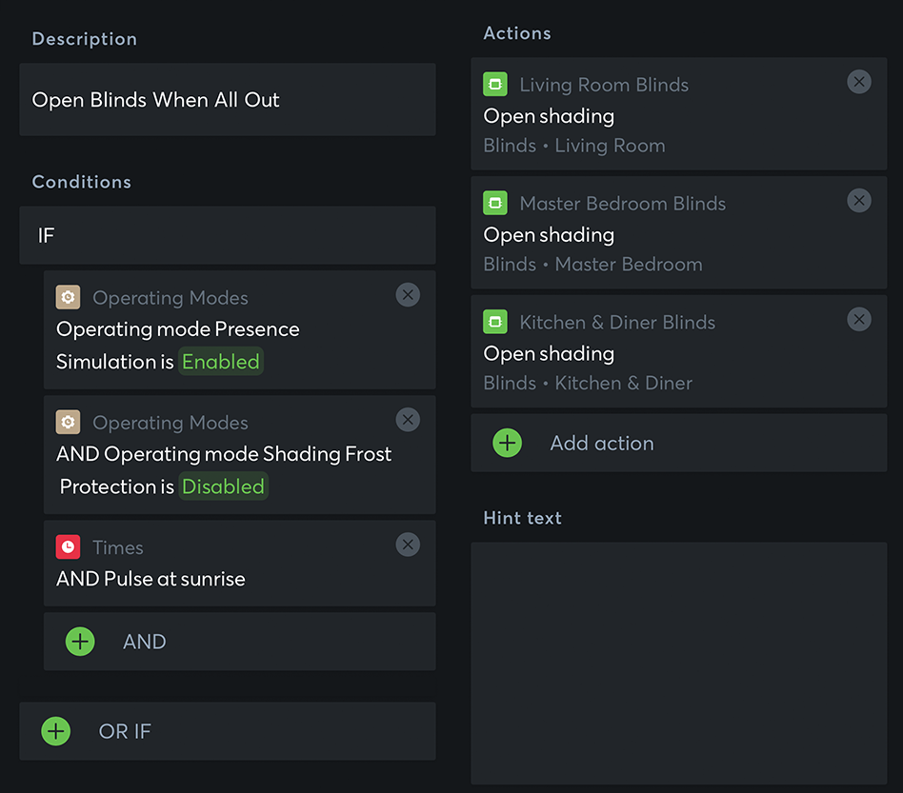Open the Open shading action for Living Room

[549, 116]
